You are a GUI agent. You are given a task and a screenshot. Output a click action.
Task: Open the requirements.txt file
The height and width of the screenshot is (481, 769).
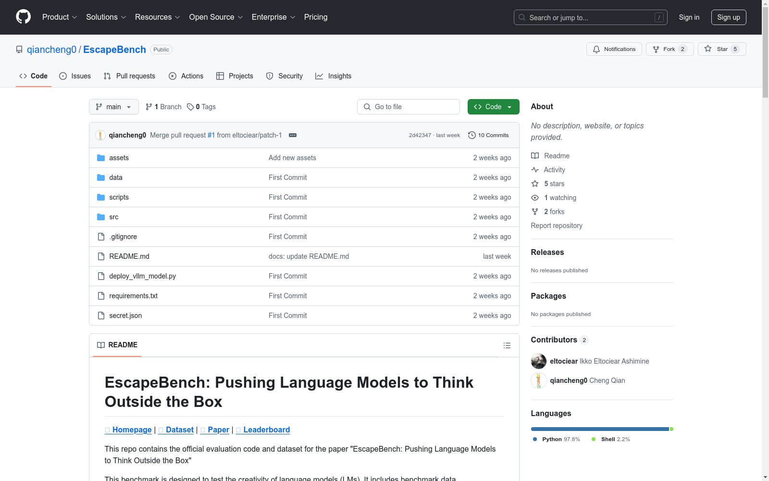(134, 296)
